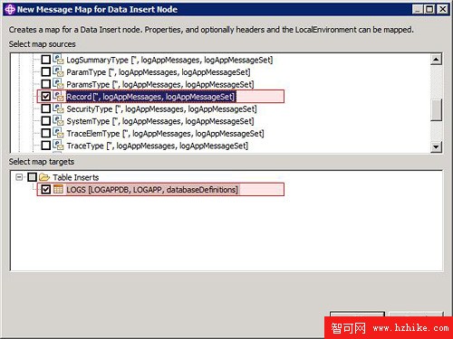Select TraceElemType row text

point(165,134)
